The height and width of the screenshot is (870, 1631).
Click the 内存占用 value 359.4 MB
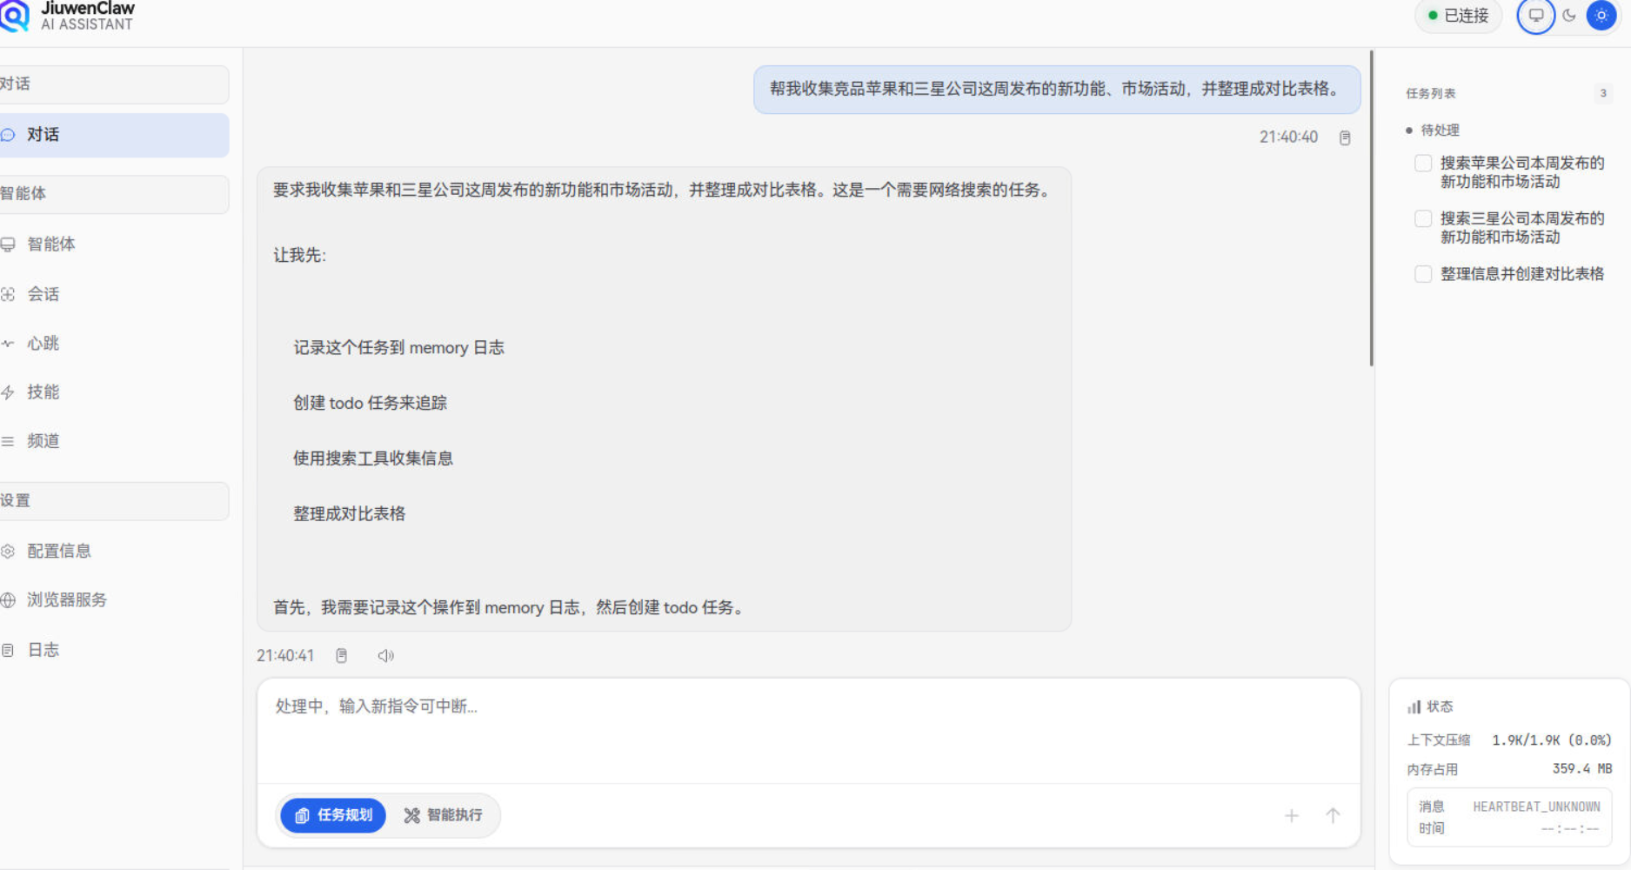pyautogui.click(x=1582, y=769)
